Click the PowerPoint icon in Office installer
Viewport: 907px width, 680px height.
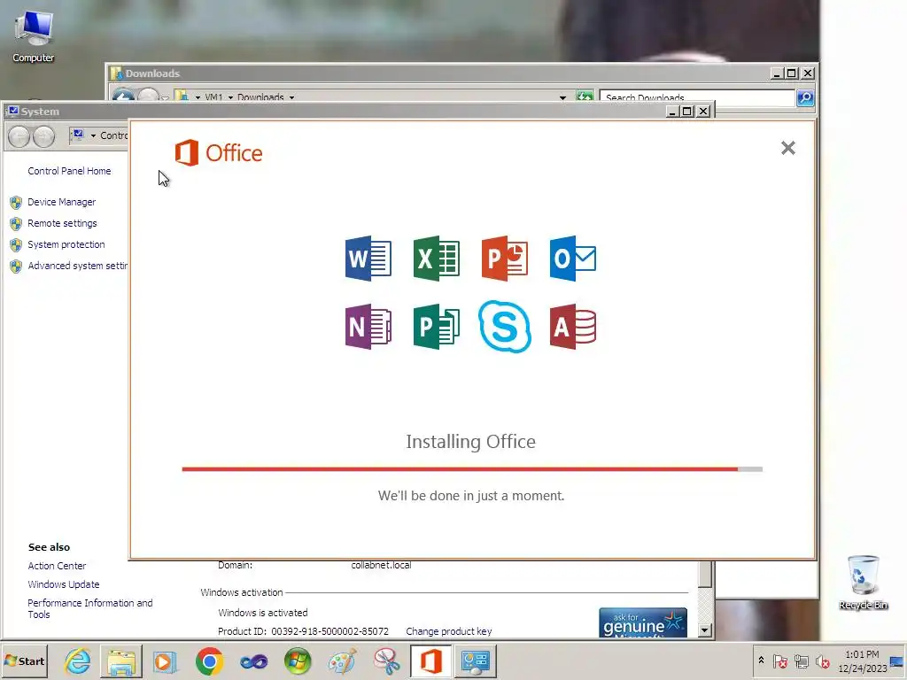click(x=504, y=259)
